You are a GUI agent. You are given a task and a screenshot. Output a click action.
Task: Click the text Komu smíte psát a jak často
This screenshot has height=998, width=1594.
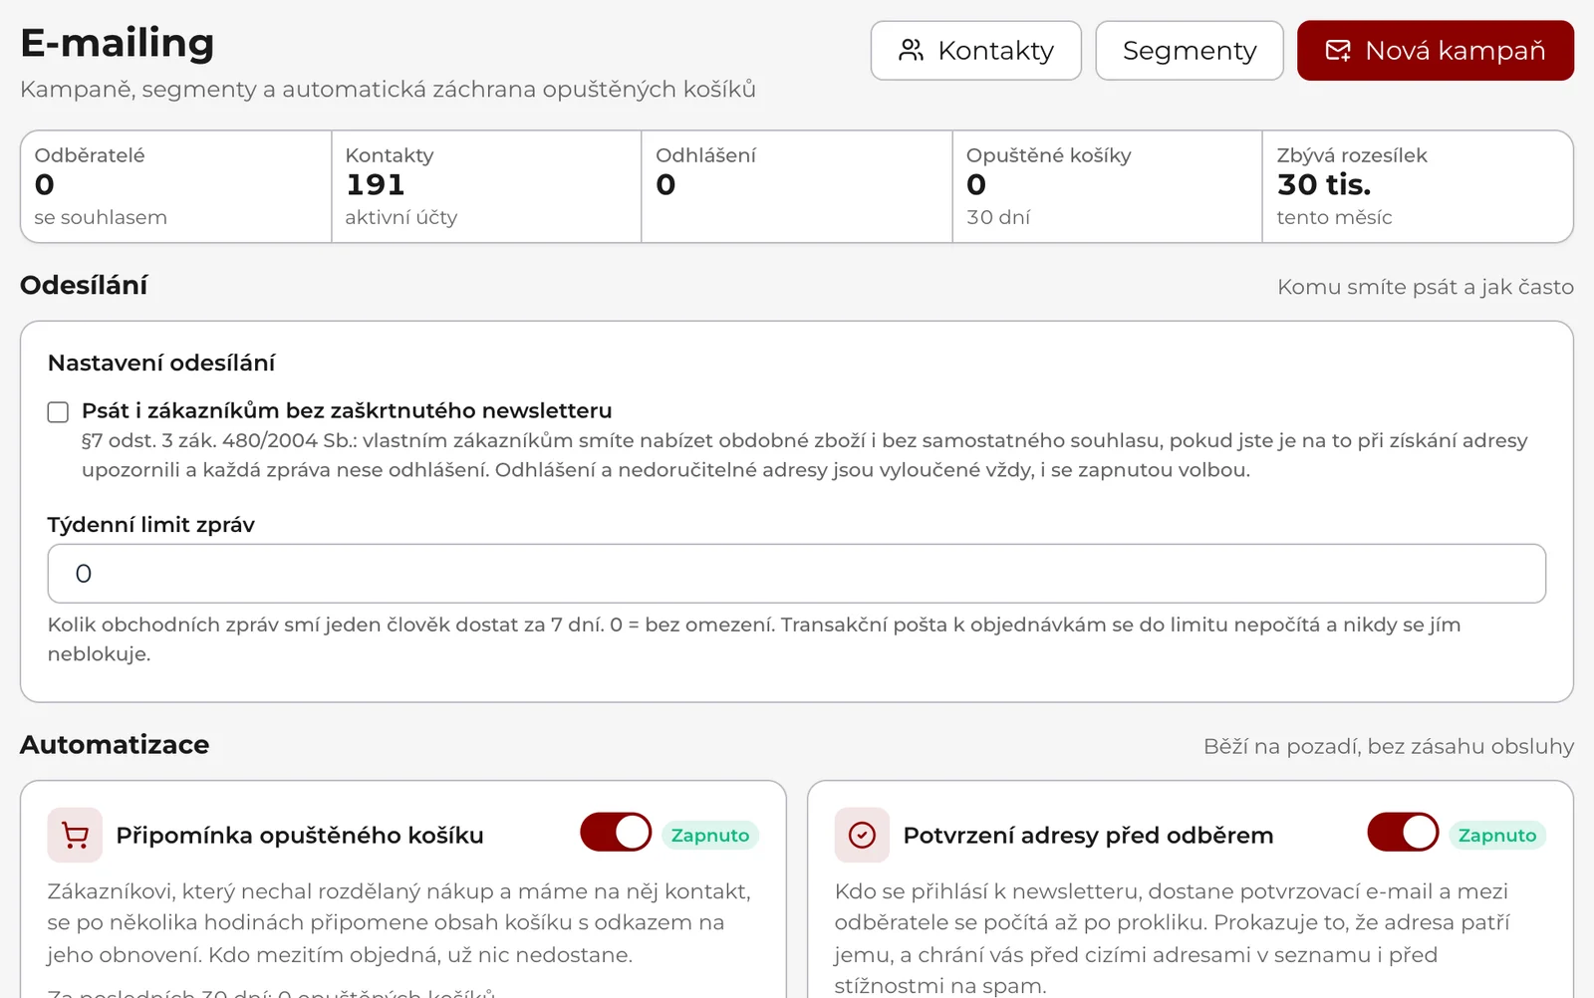tap(1426, 287)
